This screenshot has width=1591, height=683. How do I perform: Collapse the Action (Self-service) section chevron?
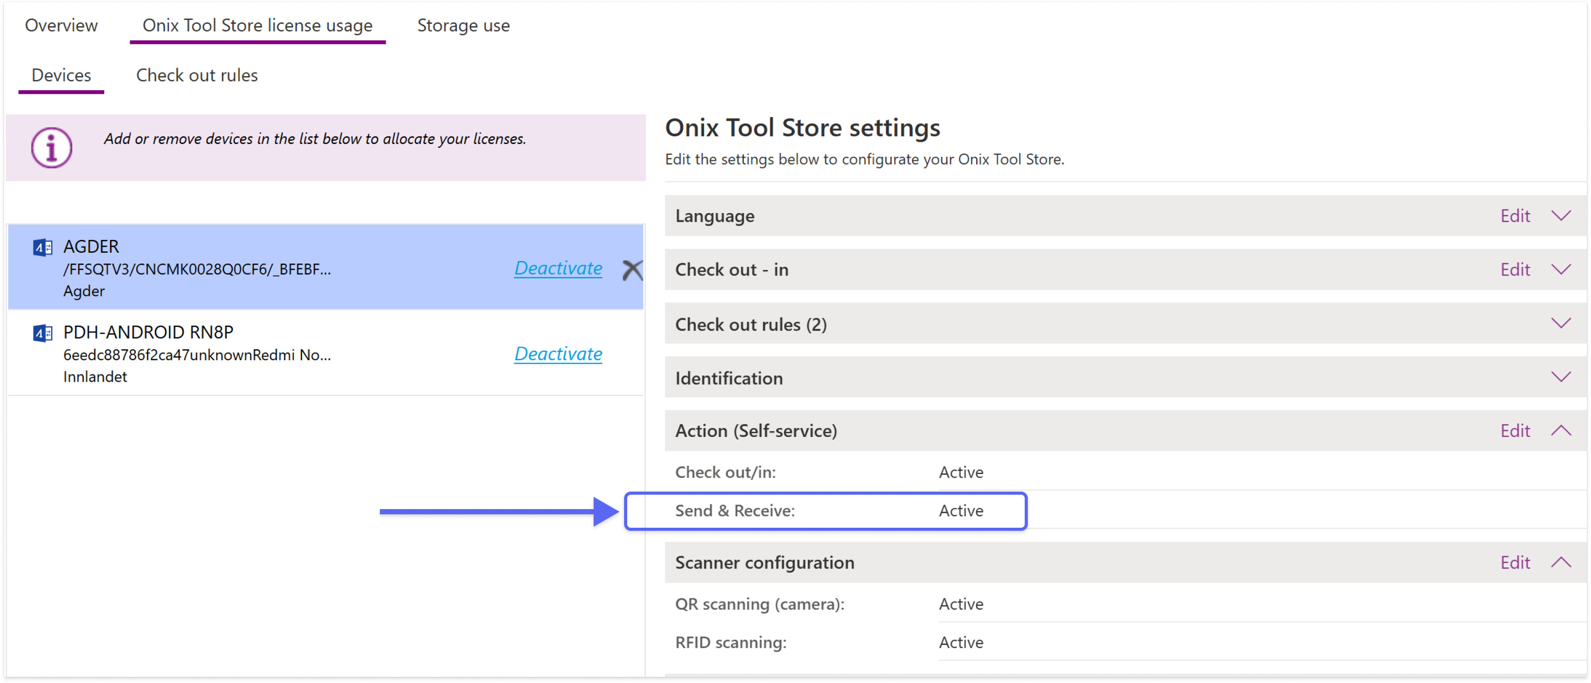coord(1561,431)
